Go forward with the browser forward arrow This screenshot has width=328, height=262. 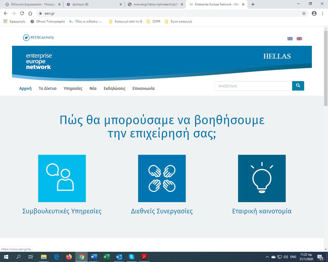14,13
